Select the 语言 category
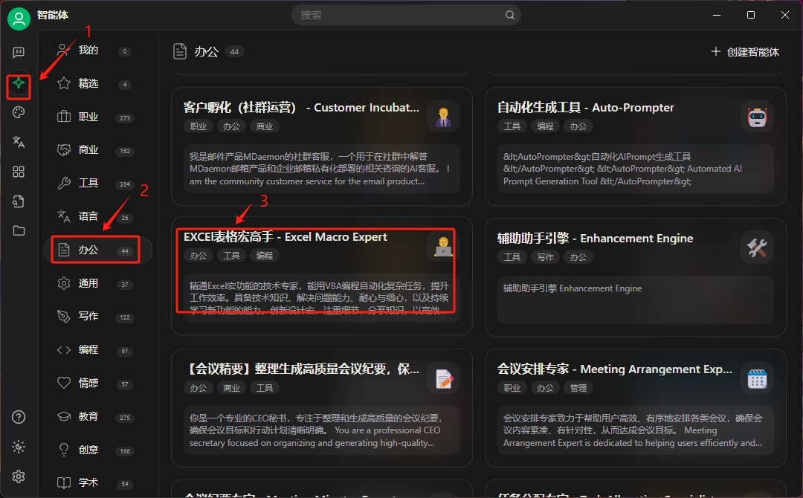Viewport: 803px width, 498px height. [98, 216]
